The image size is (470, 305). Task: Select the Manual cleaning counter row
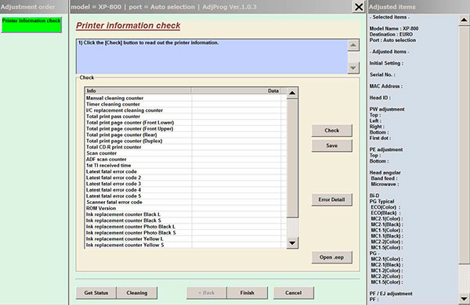pos(186,99)
